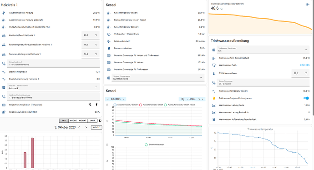The height and width of the screenshot is (170, 314).
Task: Click thermometer icon beside Außentemperatur Heizung
Action: tap(4, 13)
